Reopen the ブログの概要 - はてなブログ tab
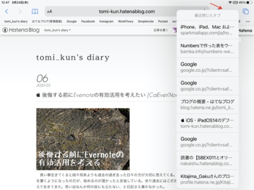The height and width of the screenshot is (190, 254). click(207, 104)
